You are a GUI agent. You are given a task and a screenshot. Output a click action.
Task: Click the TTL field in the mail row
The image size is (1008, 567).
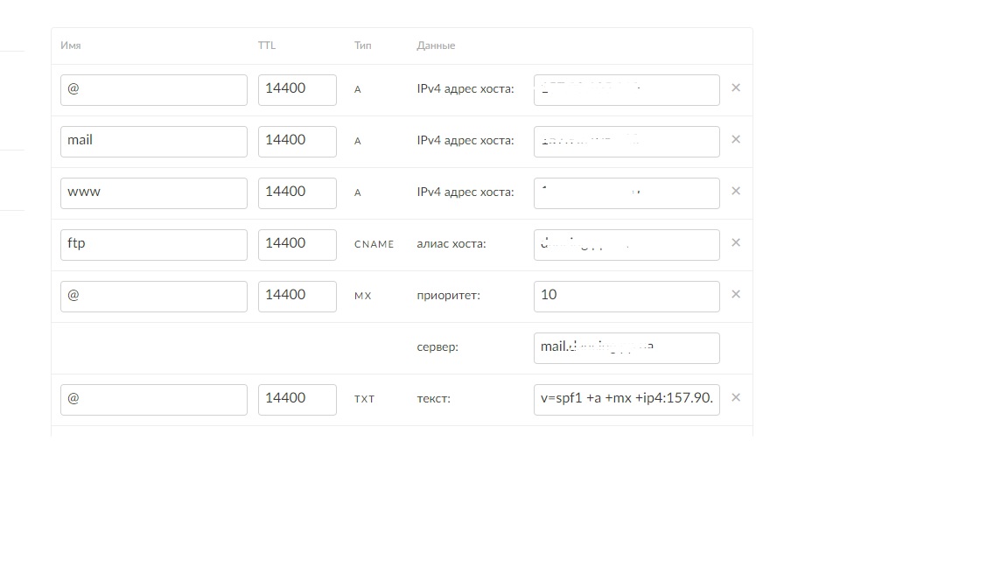[297, 141]
